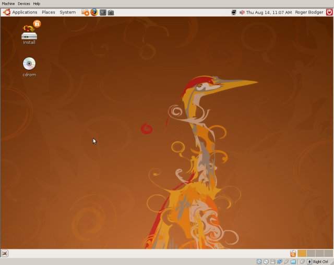Click the red power/logout button
The height and width of the screenshot is (265, 334).
tap(328, 12)
